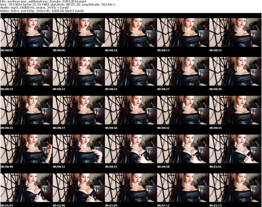The width and height of the screenshot is (262, 207).
Task: Select the thumbnail frame at 00:00:16
Action: click(x=235, y=32)
